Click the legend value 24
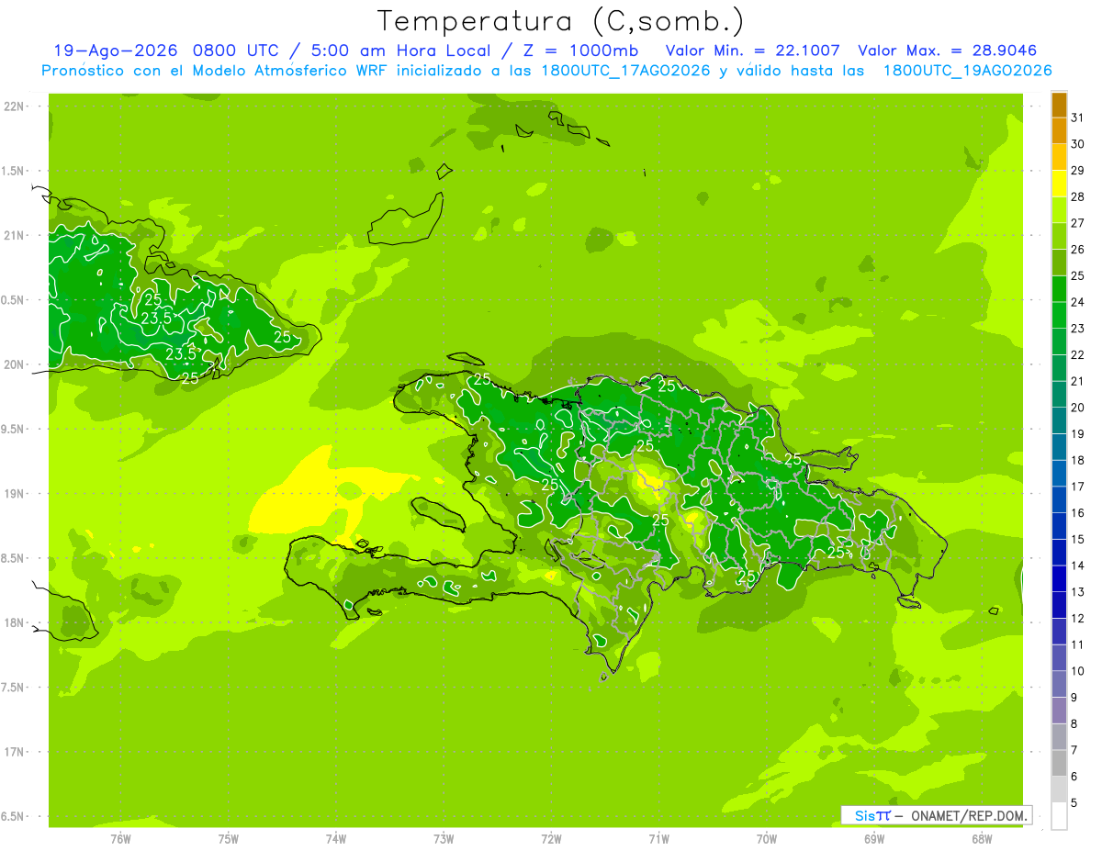The width and height of the screenshot is (1102, 851). pos(1078,301)
